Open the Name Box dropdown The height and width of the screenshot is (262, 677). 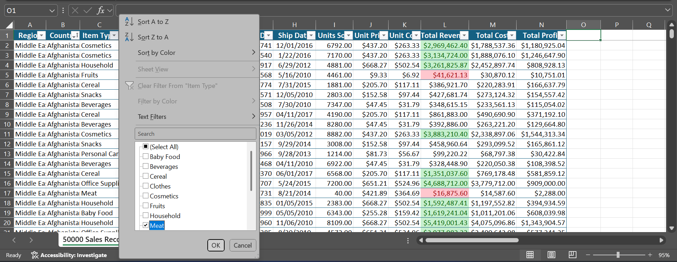52,11
